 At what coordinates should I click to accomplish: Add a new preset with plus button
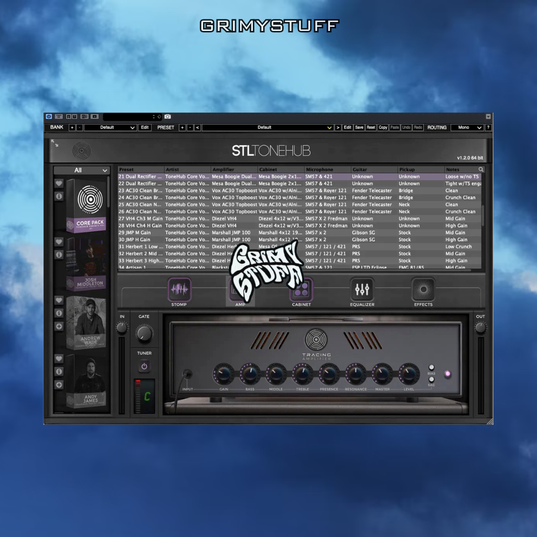point(182,127)
